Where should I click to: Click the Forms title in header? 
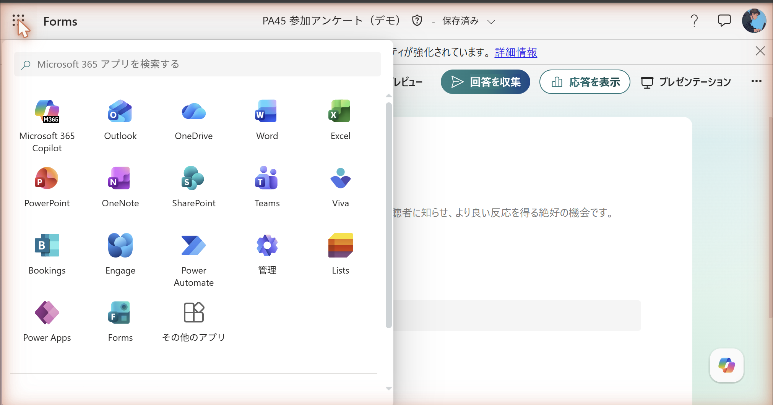60,21
